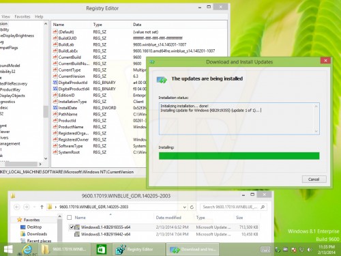
Task: Click the volume speaker tray icon
Action: [x=310, y=250]
